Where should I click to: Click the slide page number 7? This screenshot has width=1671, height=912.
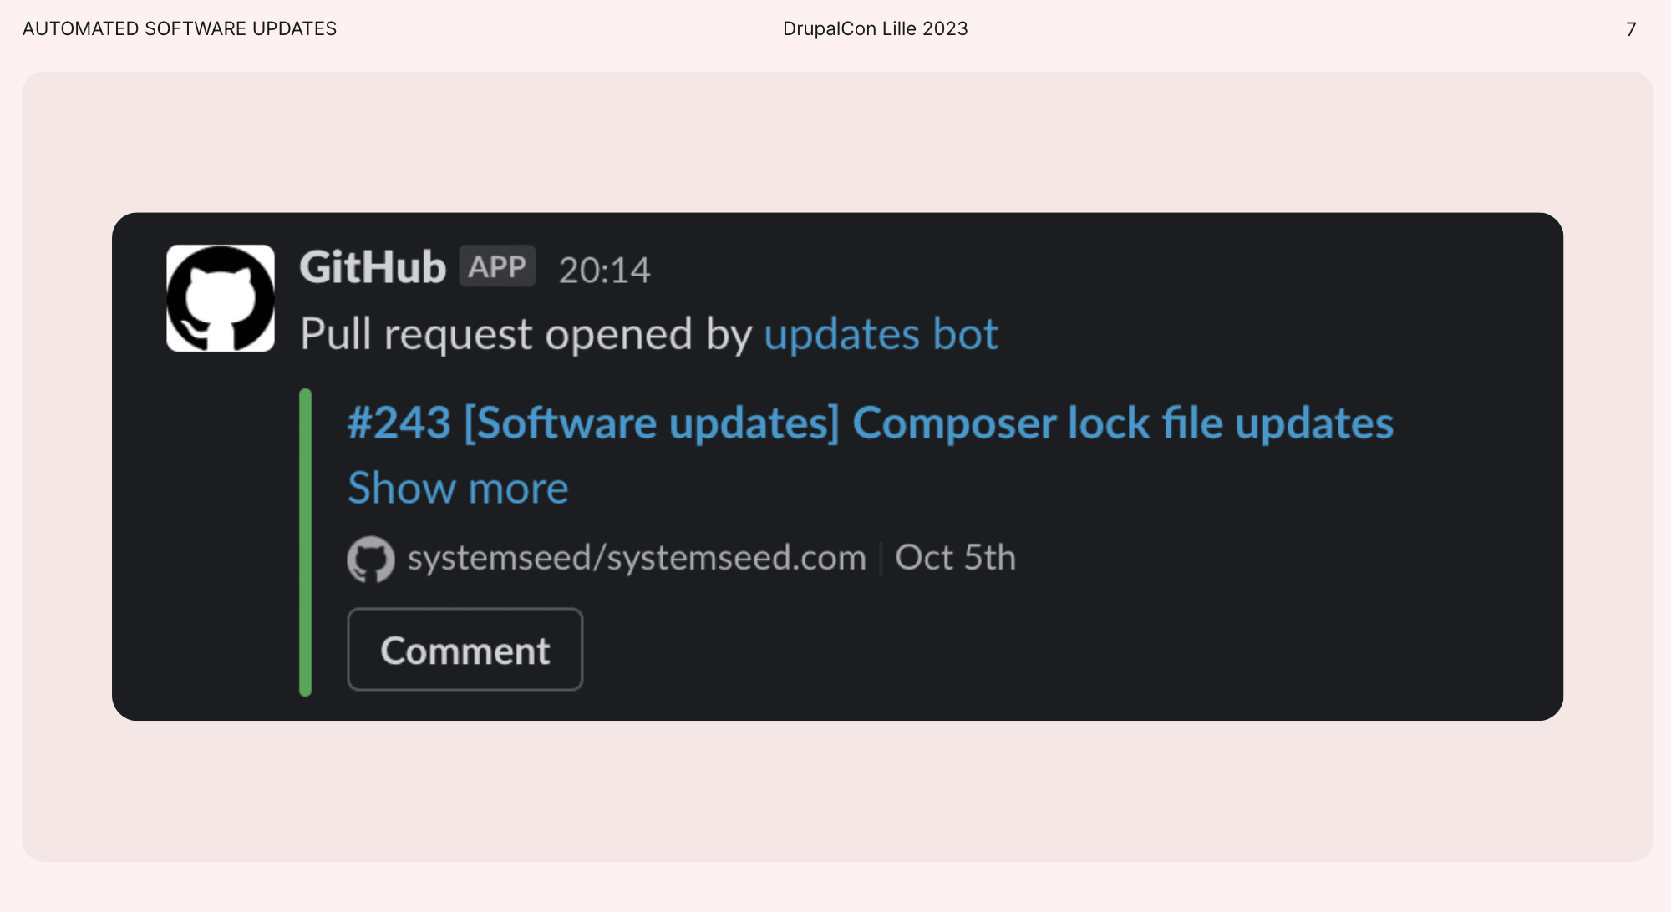click(1630, 29)
